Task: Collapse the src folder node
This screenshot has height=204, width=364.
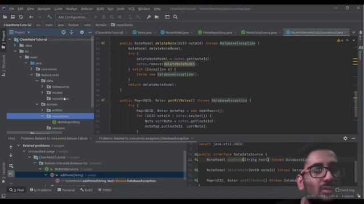Action: 15,52
